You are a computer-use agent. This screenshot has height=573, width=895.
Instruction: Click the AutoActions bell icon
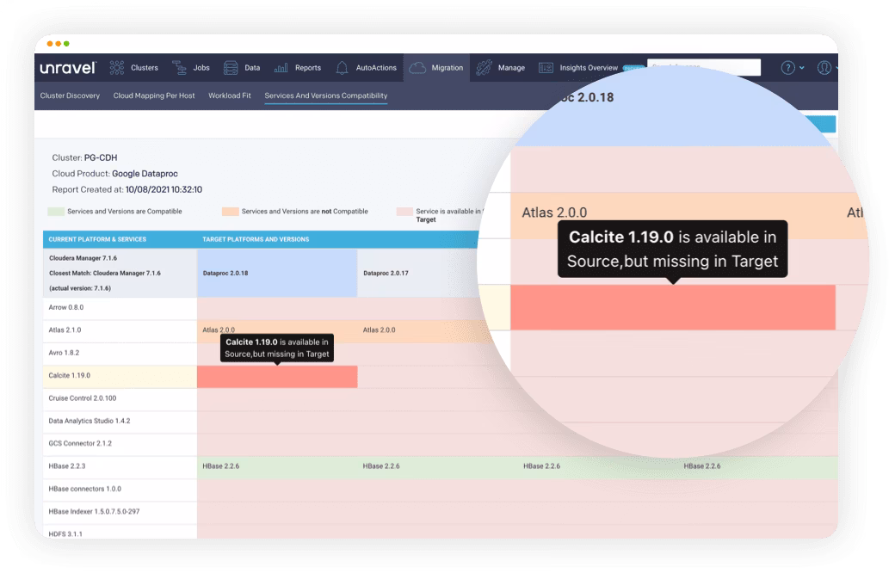pyautogui.click(x=342, y=68)
